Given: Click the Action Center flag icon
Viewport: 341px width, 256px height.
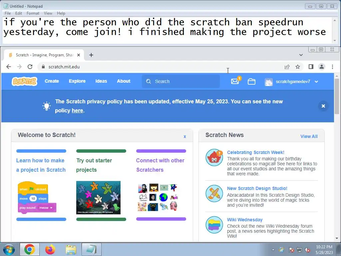Looking at the screenshot, I should [291, 250].
